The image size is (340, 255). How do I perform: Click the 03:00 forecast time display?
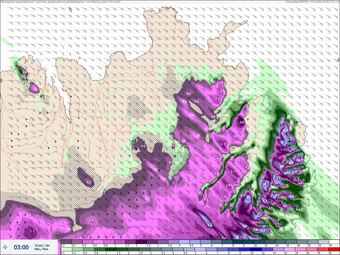tap(21, 247)
